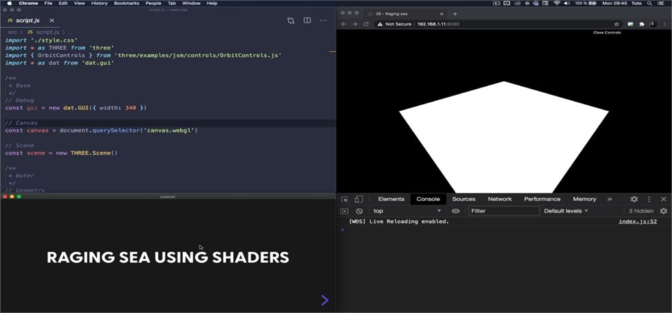The image size is (672, 313).
Task: Close the script.js editor tab
Action: pos(52,21)
